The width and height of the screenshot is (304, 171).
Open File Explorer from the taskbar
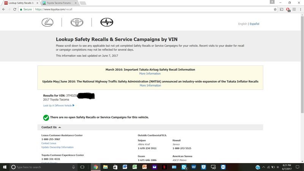[x=106, y=167]
